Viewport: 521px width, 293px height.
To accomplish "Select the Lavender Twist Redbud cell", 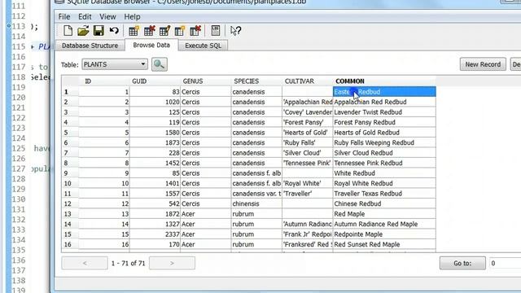I will point(384,112).
